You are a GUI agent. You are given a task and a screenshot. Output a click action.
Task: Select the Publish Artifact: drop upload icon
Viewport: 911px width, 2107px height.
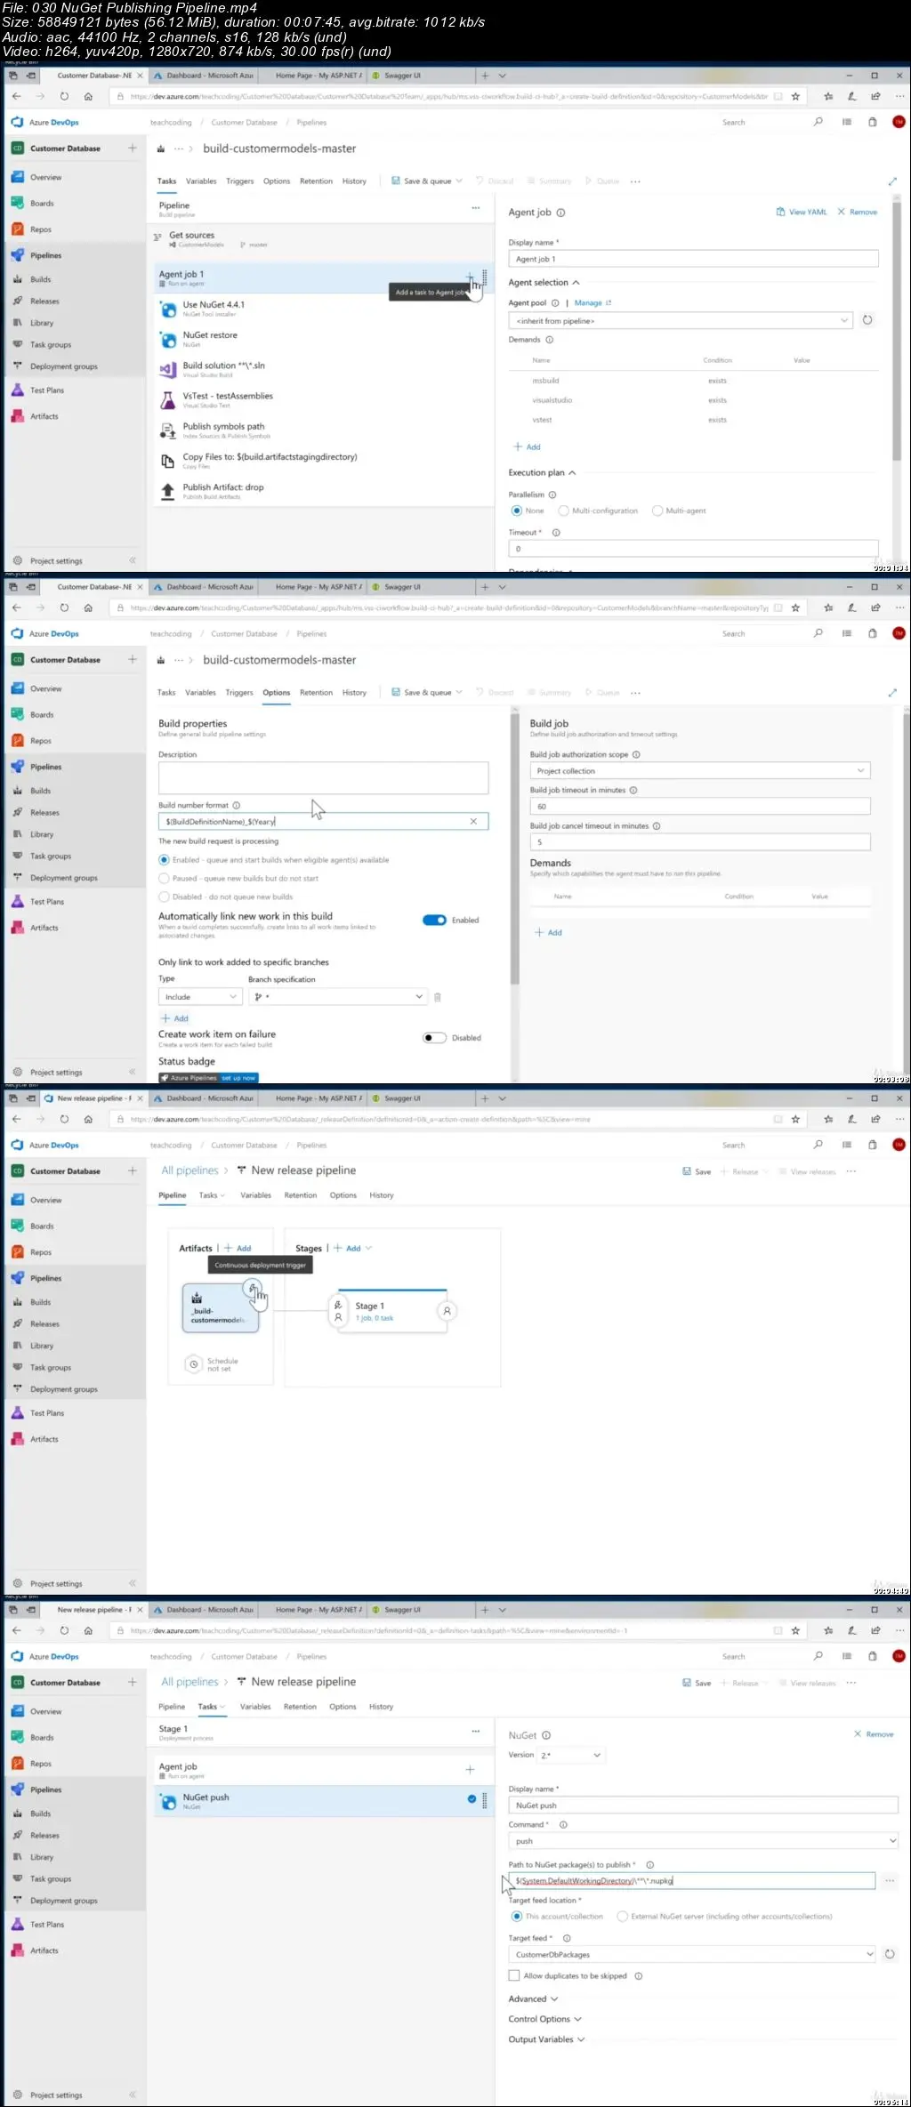pos(167,491)
